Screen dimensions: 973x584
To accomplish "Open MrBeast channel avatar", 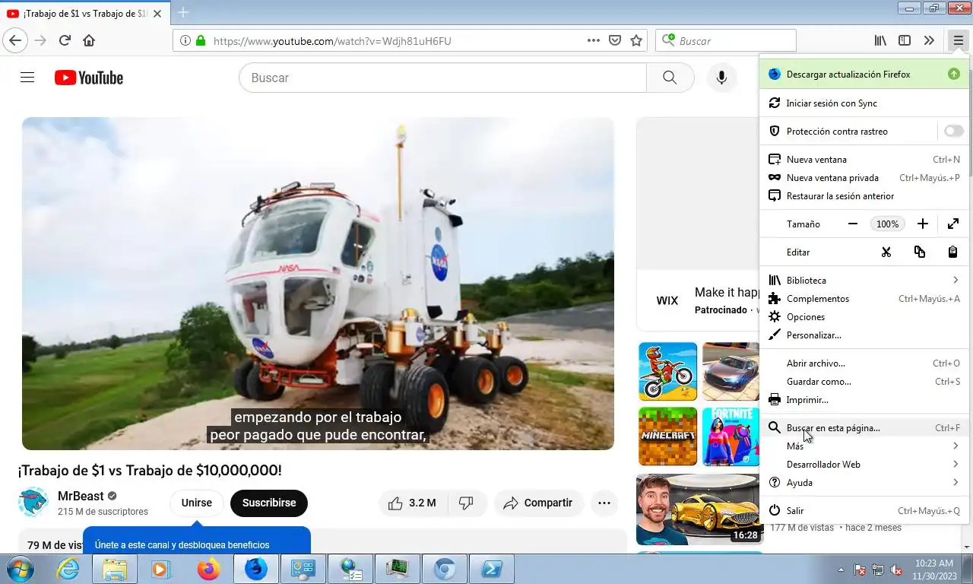I will 33,502.
